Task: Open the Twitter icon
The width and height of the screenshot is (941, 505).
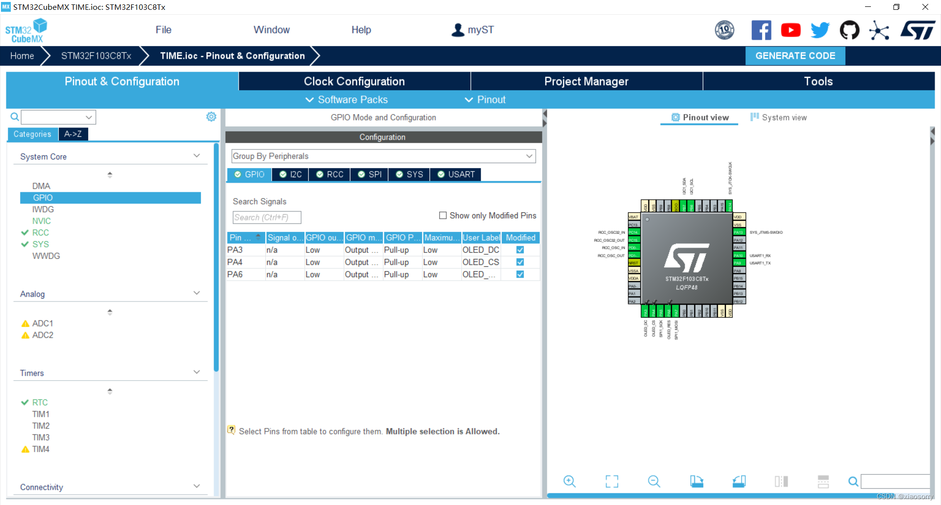Action: pyautogui.click(x=820, y=30)
